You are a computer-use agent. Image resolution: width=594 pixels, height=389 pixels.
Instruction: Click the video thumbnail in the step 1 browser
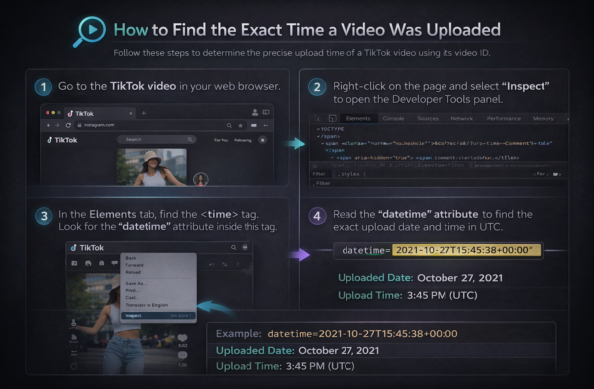151,167
